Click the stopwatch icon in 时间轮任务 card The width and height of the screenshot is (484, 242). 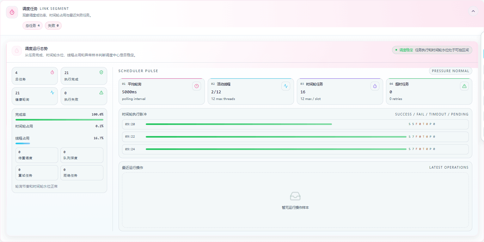point(375,86)
